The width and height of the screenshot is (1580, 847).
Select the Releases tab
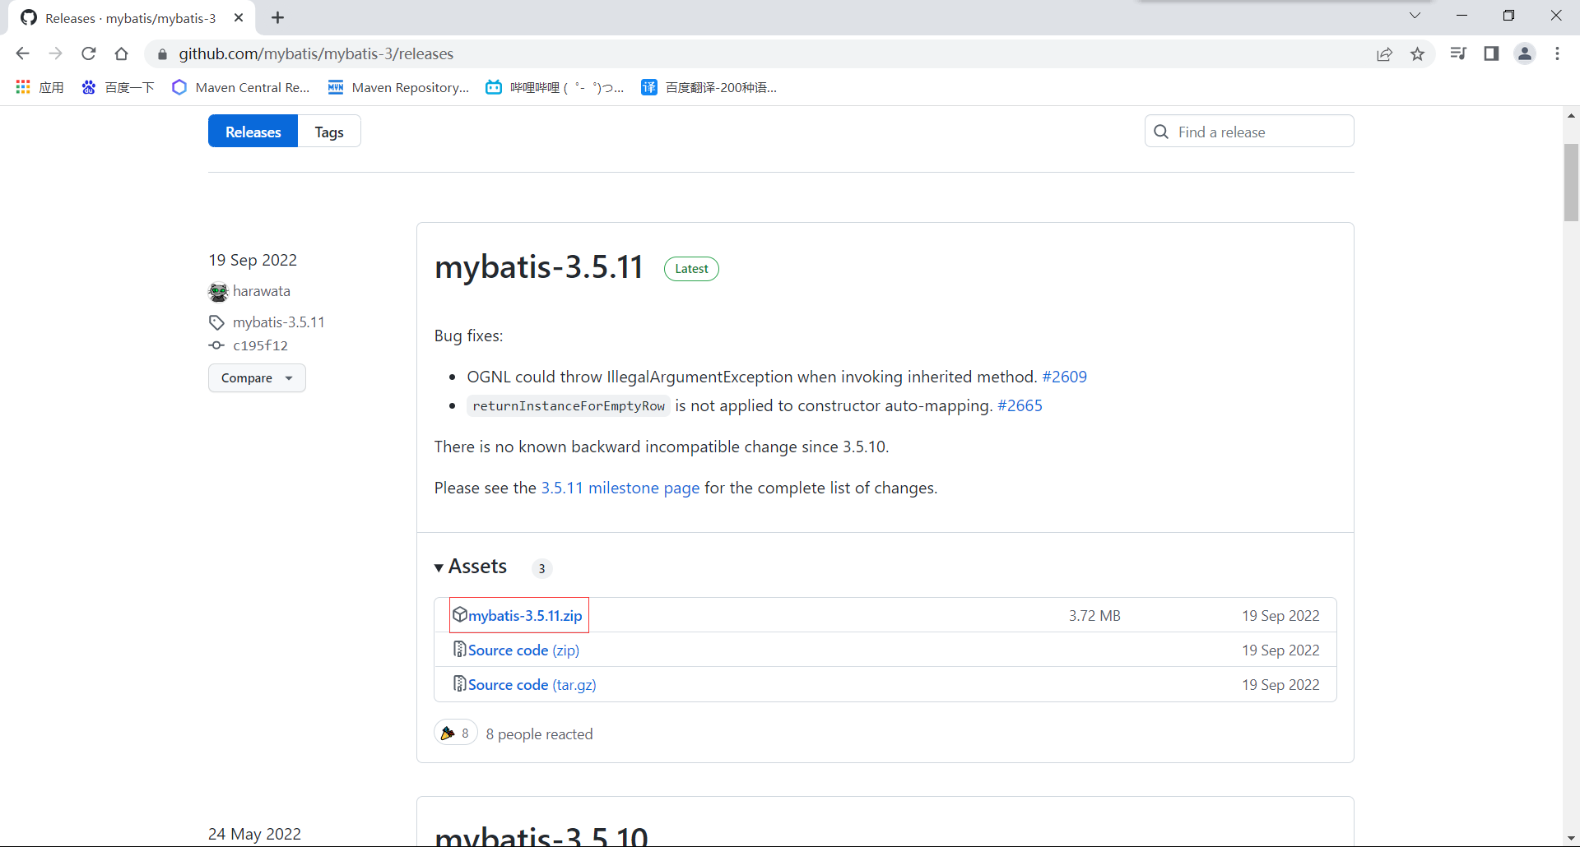click(x=253, y=132)
